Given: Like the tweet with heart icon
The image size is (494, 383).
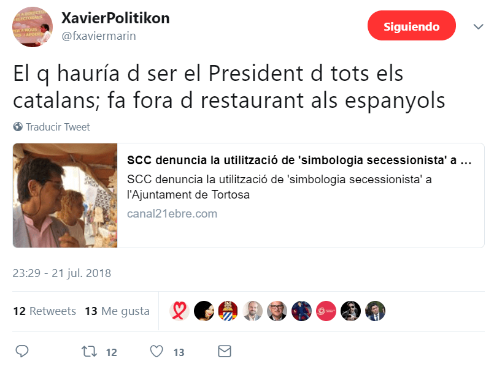Looking at the screenshot, I should pos(156,351).
